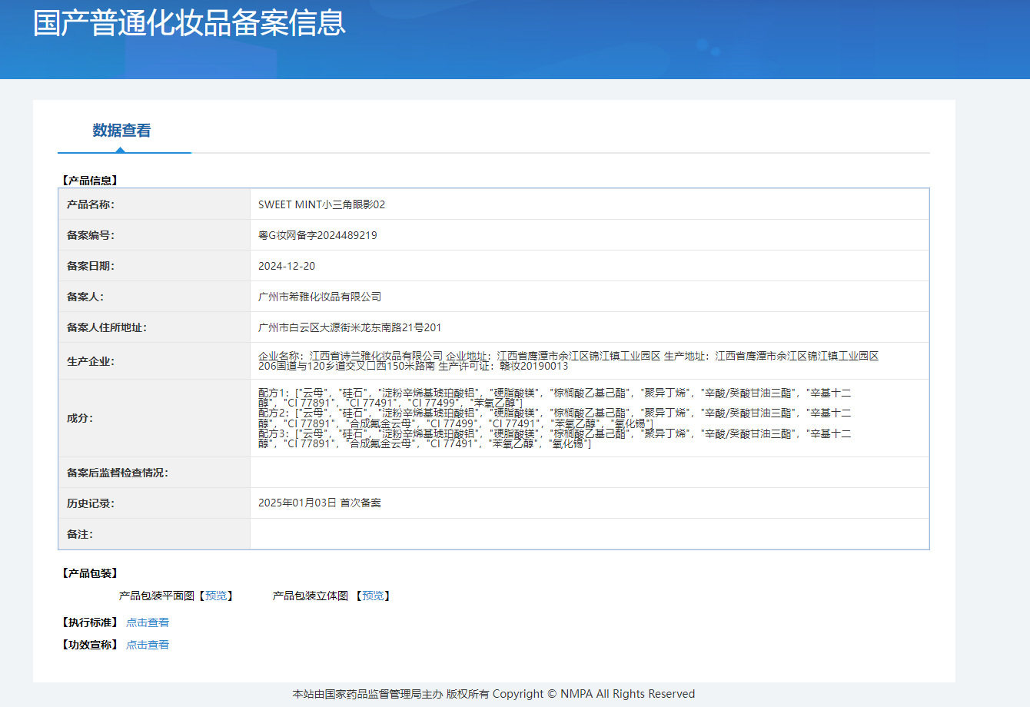Click the 备注 row label
The width and height of the screenshot is (1030, 707).
(x=79, y=534)
